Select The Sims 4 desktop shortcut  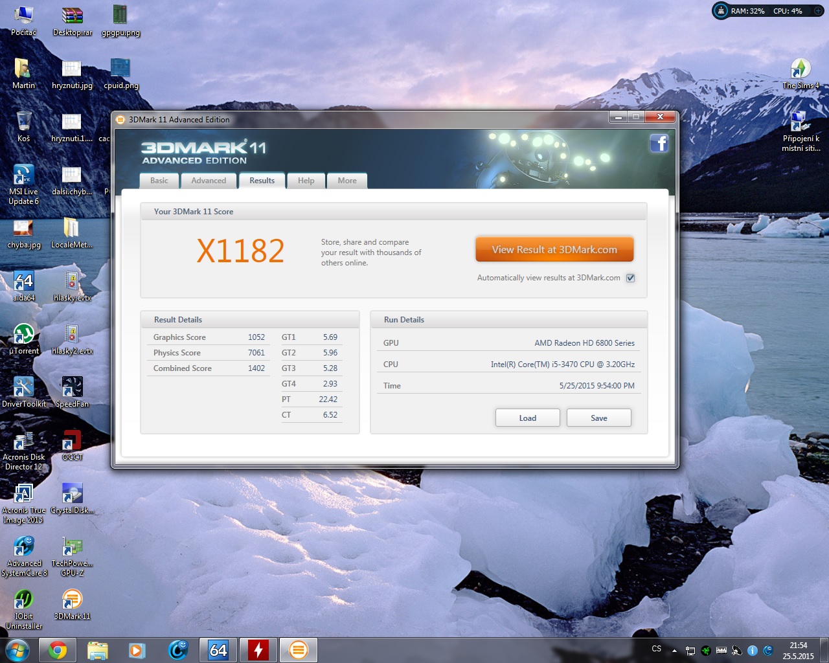(x=801, y=74)
